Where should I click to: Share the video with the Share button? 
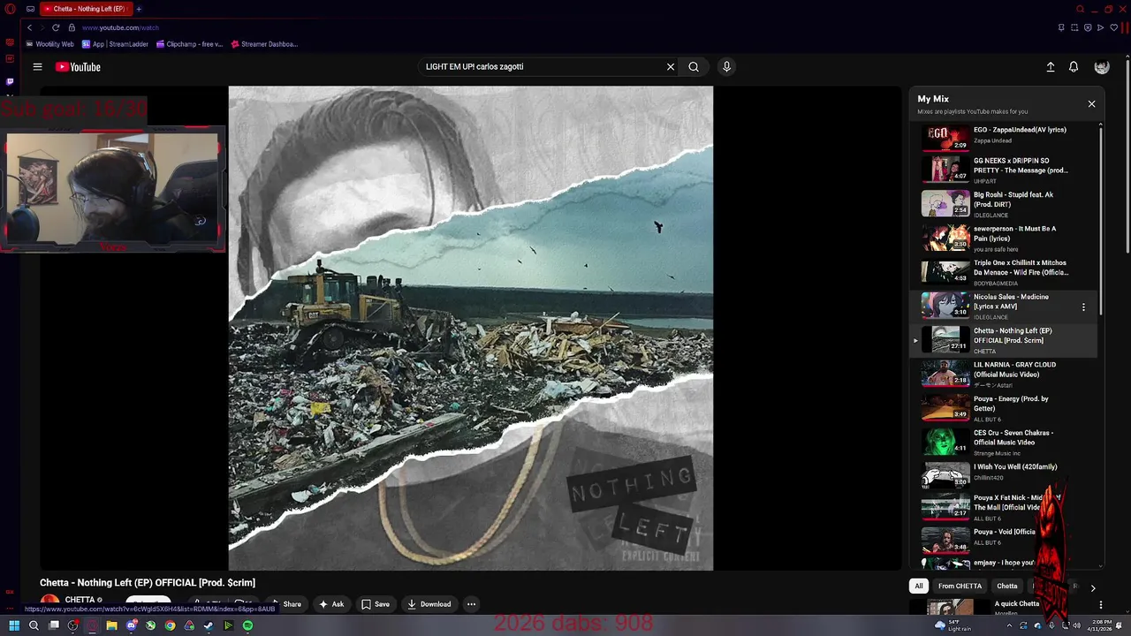(285, 604)
